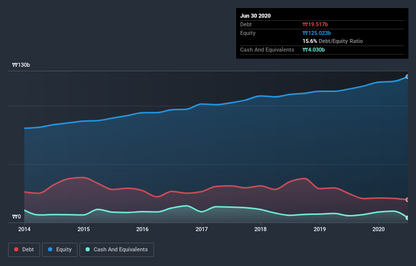This screenshot has height=266, width=416.
Task: Click the 2016 x-axis label
Action: pos(142,229)
